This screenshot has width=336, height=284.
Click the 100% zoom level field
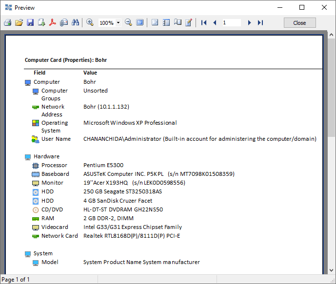pos(107,23)
